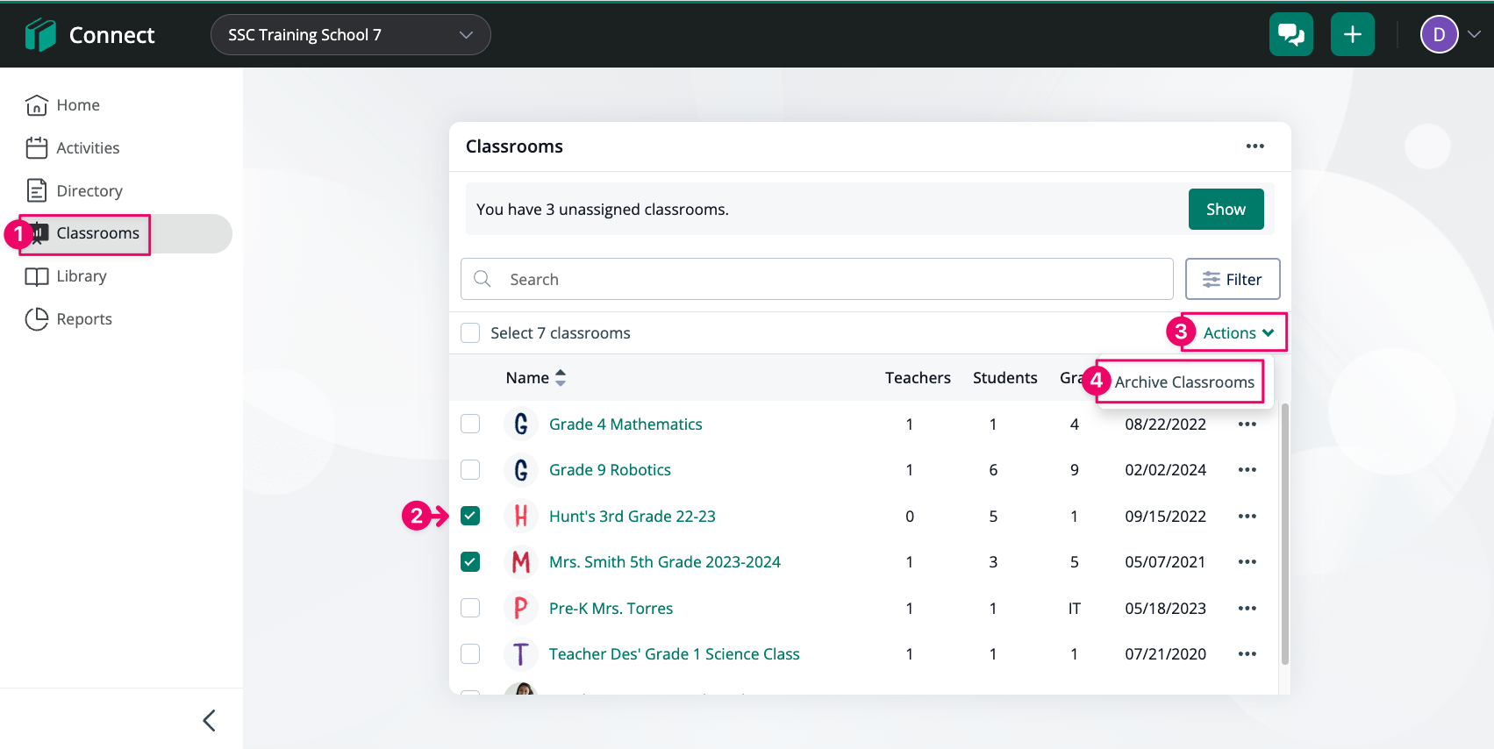Click date 02/02/2024 cell
This screenshot has height=749, width=1494.
click(1165, 470)
